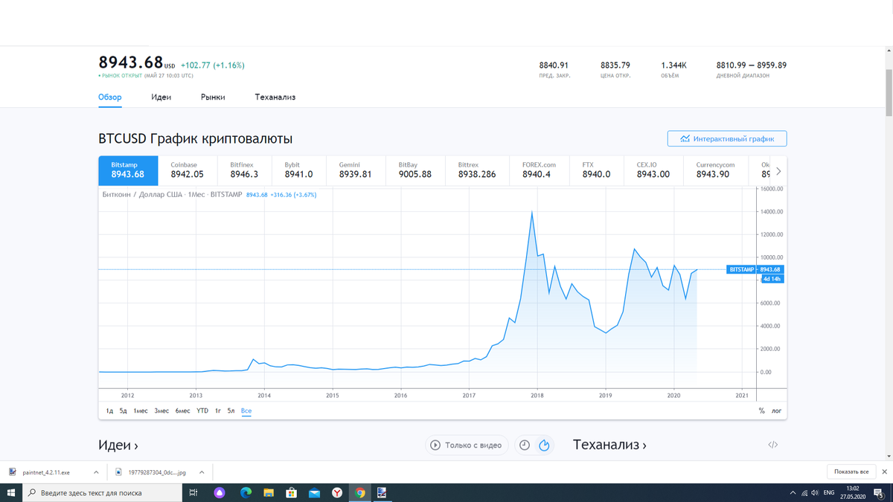Open the Windows Start menu

tap(11, 492)
